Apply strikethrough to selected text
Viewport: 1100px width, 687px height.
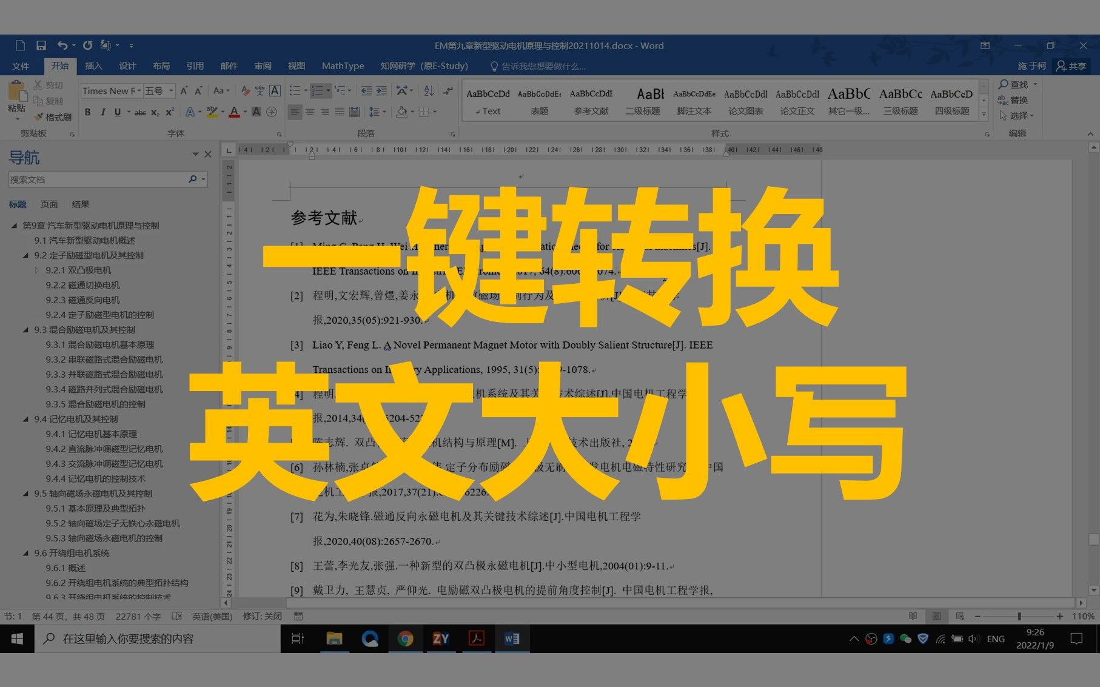[141, 112]
